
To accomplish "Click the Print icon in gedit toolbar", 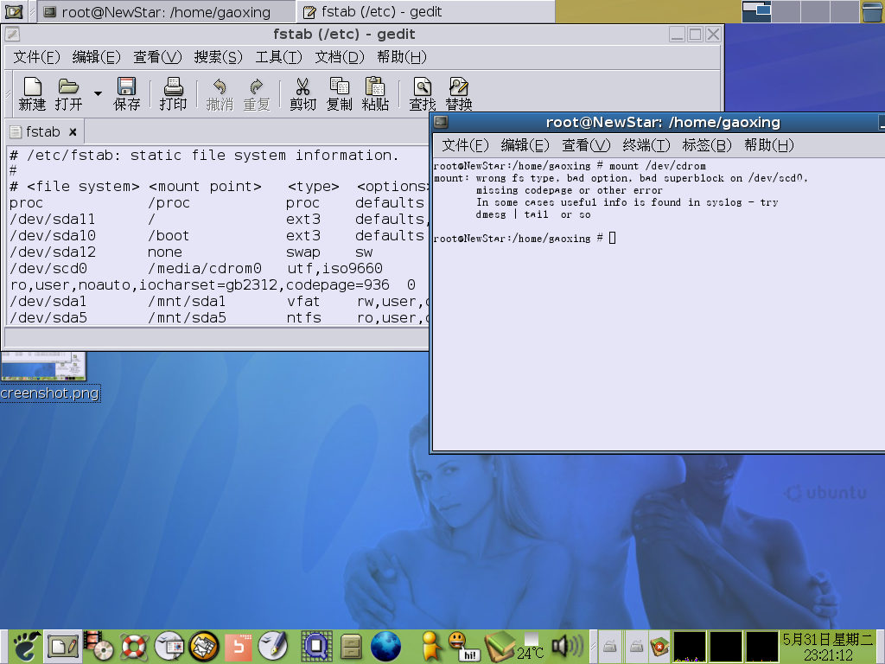I will click(173, 93).
